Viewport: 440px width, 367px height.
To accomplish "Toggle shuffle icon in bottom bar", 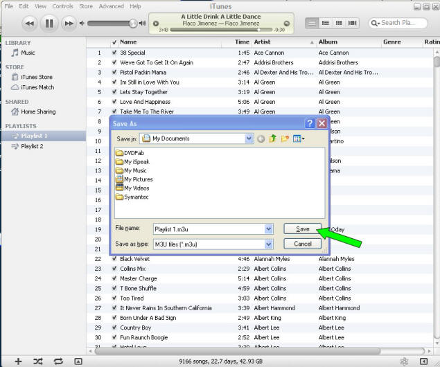I will point(38,361).
